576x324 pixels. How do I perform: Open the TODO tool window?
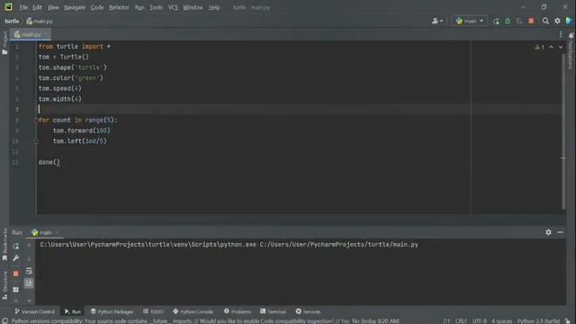(153, 311)
